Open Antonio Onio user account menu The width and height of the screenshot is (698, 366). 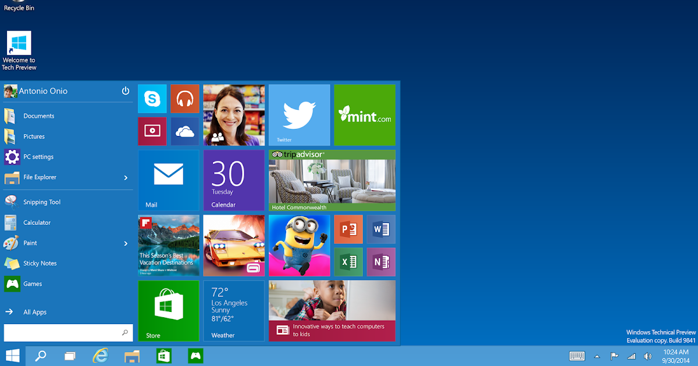36,91
